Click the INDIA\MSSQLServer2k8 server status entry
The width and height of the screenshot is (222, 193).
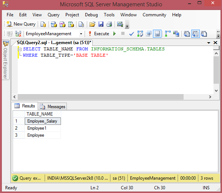click(x=78, y=178)
